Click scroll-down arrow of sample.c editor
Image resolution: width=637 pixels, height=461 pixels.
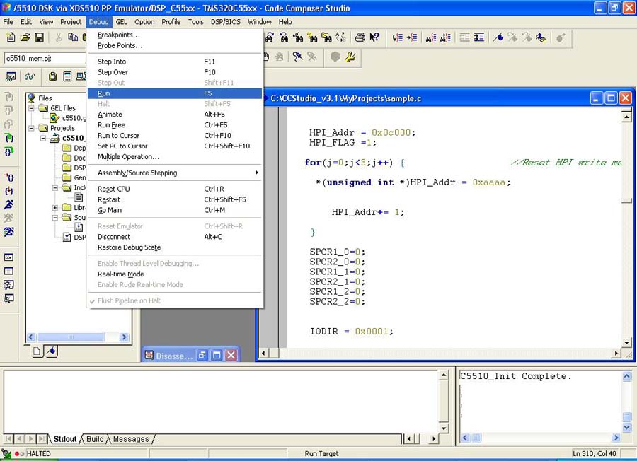(x=626, y=343)
